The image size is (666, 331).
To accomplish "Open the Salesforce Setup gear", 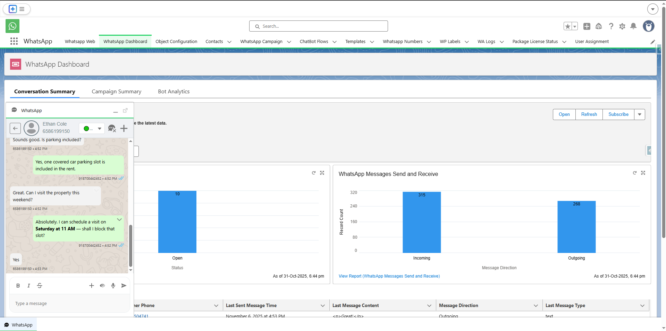I will (x=622, y=26).
